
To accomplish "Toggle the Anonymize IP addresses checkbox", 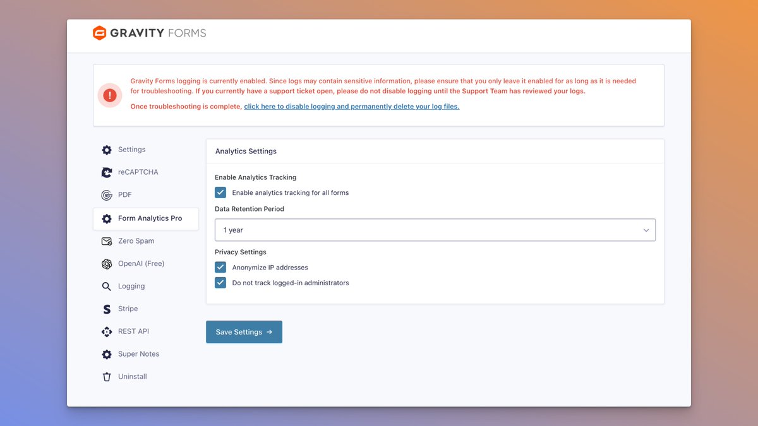I will click(220, 267).
